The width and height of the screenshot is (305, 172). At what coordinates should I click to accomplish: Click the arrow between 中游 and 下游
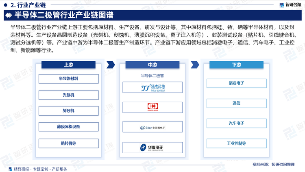(195, 65)
